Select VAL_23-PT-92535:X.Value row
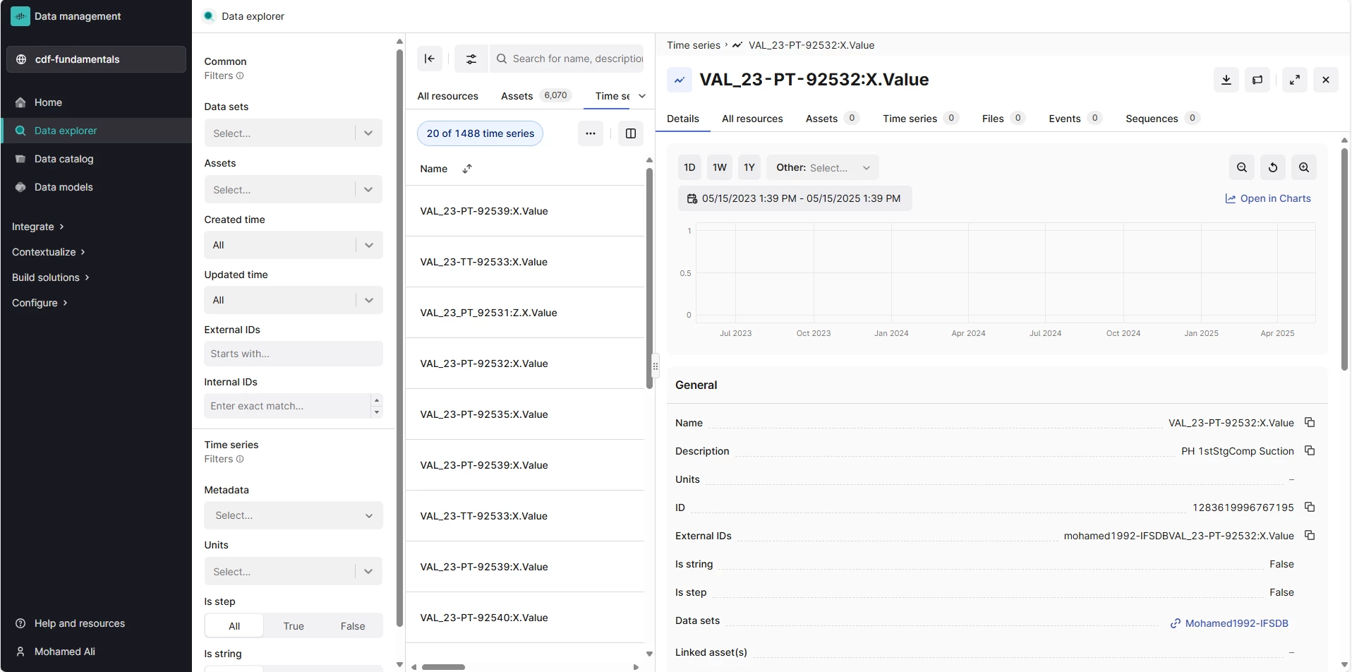The height and width of the screenshot is (672, 1352). click(x=525, y=414)
